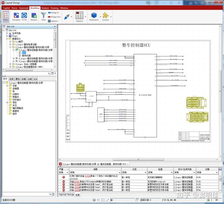
Task: Expand the 3_Logic tree node
Action: [x=10, y=64]
